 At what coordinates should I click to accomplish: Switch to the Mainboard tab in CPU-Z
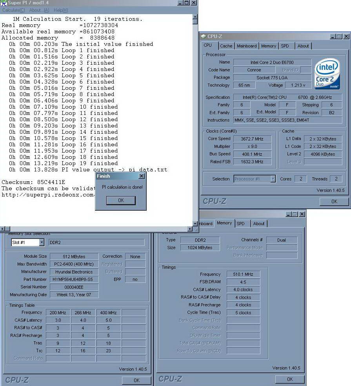click(x=247, y=46)
